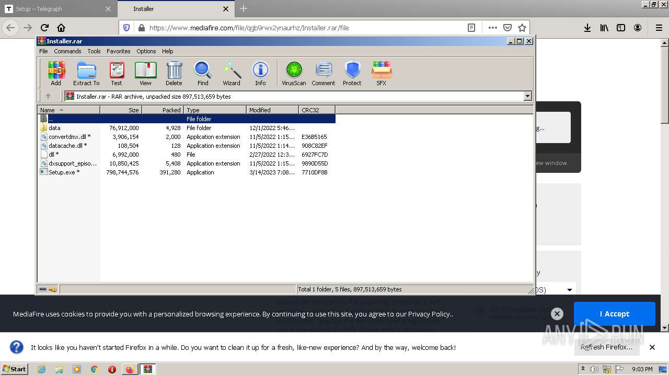Run the Test archive tool

pyautogui.click(x=117, y=73)
